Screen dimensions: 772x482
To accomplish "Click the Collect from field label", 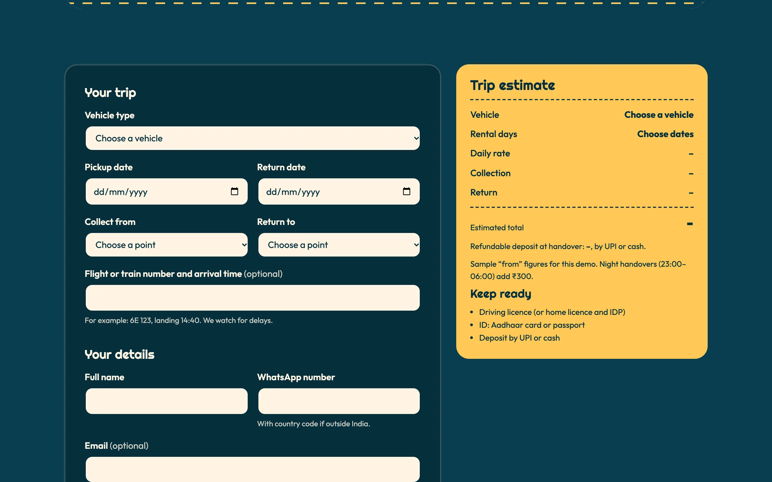I will pos(110,222).
